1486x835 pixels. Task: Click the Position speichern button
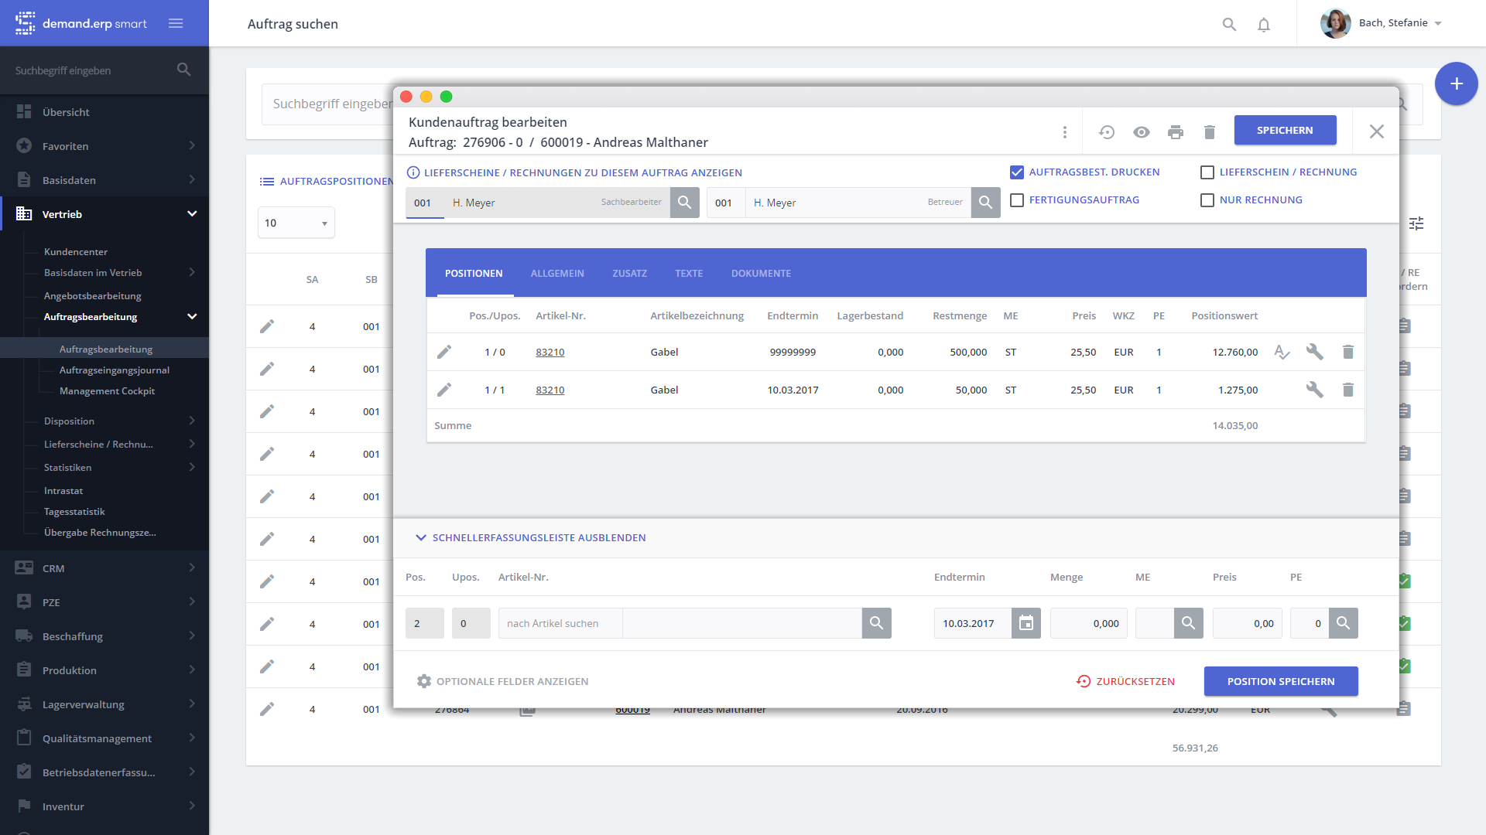pos(1280,681)
